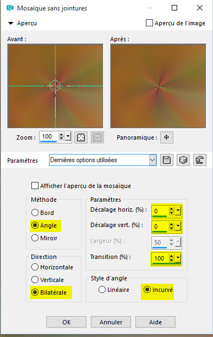Open the Paramètres presets dropdown
This screenshot has width=213, height=337.
pos(152,160)
